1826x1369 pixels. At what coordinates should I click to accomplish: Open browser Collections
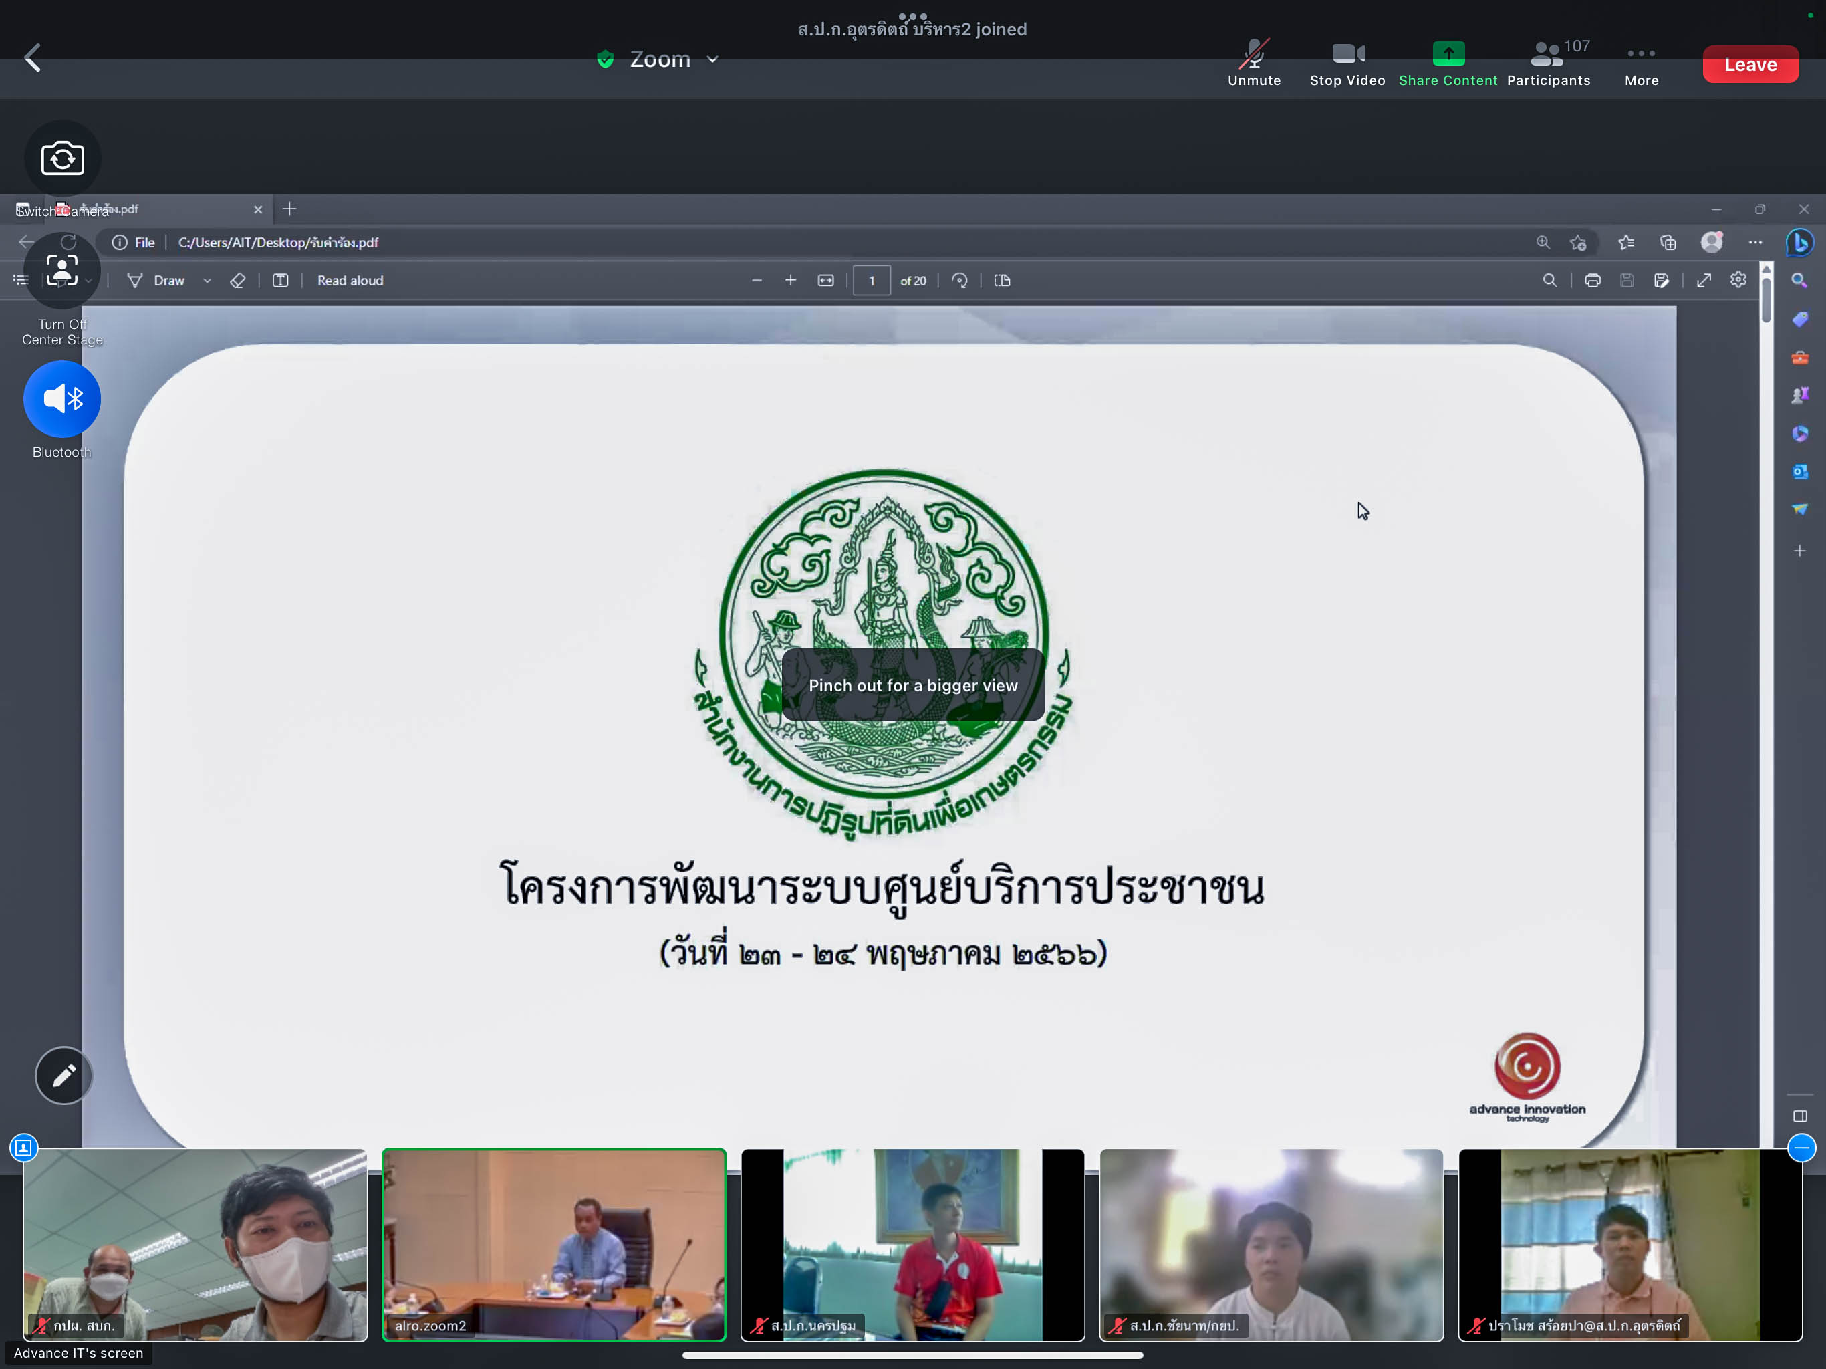tap(1668, 243)
